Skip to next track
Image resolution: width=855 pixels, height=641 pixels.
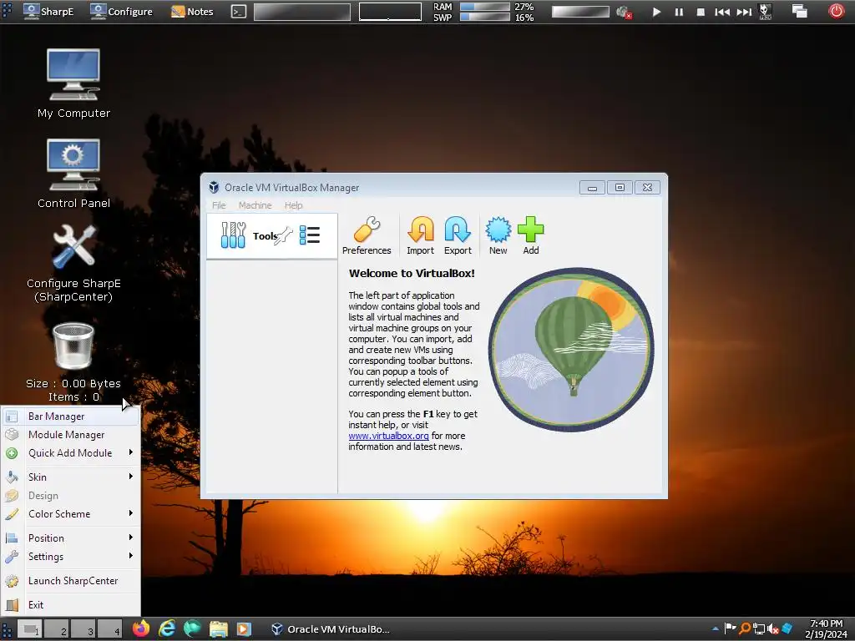tap(744, 12)
